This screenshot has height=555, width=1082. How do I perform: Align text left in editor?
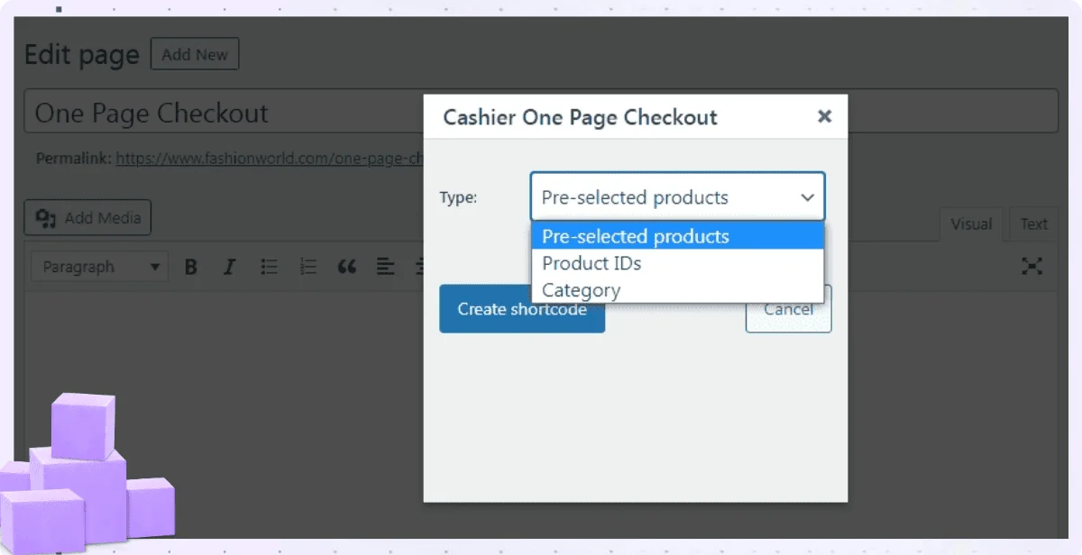pyautogui.click(x=386, y=267)
